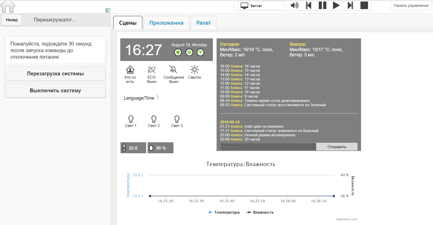Toggle the Кто-то есть home icon
The height and width of the screenshot is (225, 433).
[130, 70]
